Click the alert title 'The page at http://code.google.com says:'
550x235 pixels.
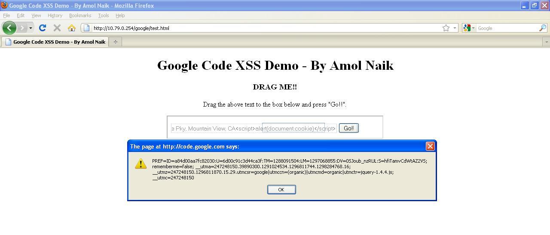185,146
